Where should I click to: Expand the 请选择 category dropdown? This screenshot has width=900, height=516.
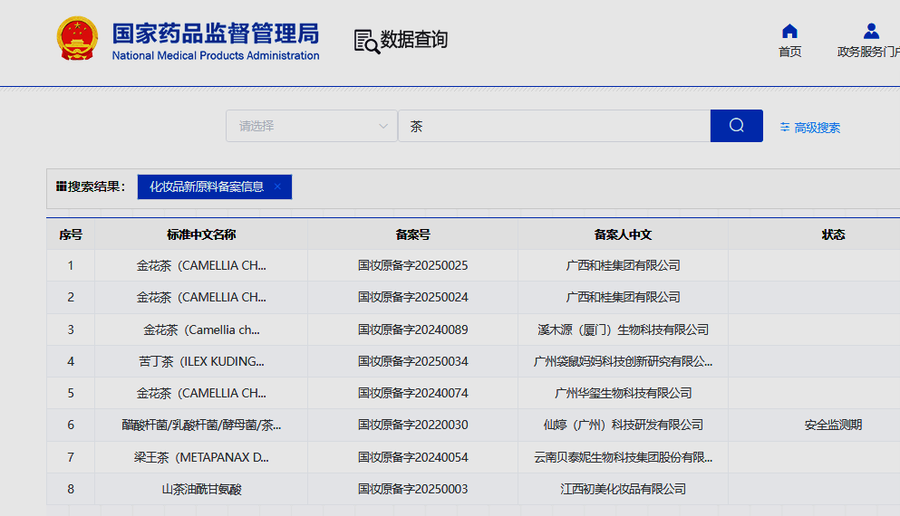tap(312, 126)
